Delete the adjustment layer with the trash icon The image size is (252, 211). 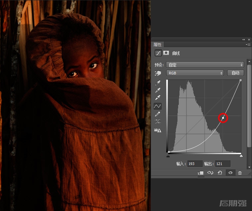coord(240,173)
